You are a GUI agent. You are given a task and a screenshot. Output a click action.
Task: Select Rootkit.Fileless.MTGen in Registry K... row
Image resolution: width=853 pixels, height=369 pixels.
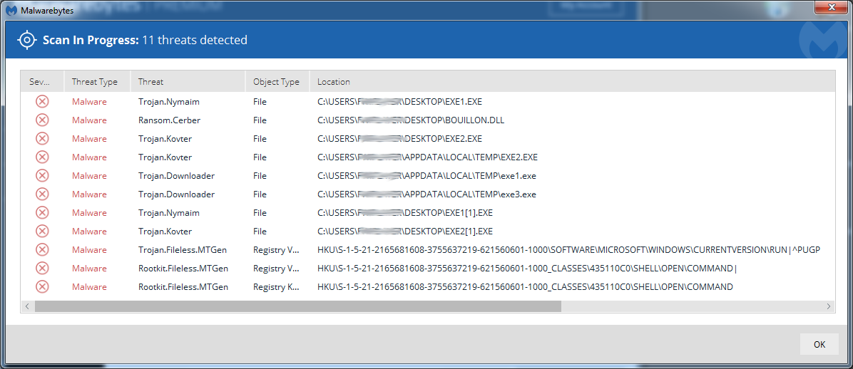point(183,286)
